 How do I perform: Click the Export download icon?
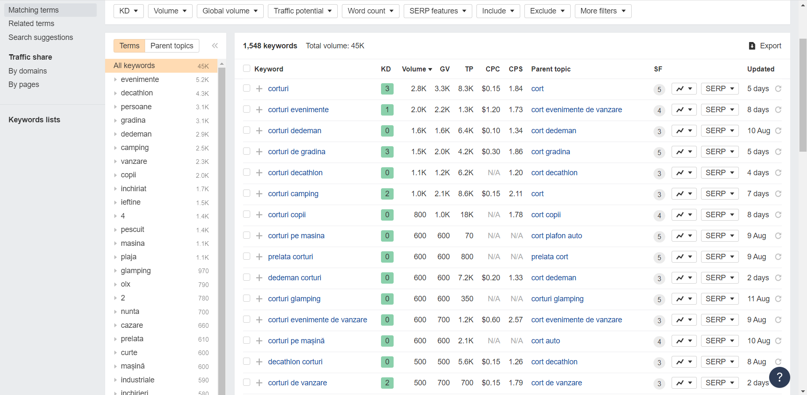click(x=752, y=46)
